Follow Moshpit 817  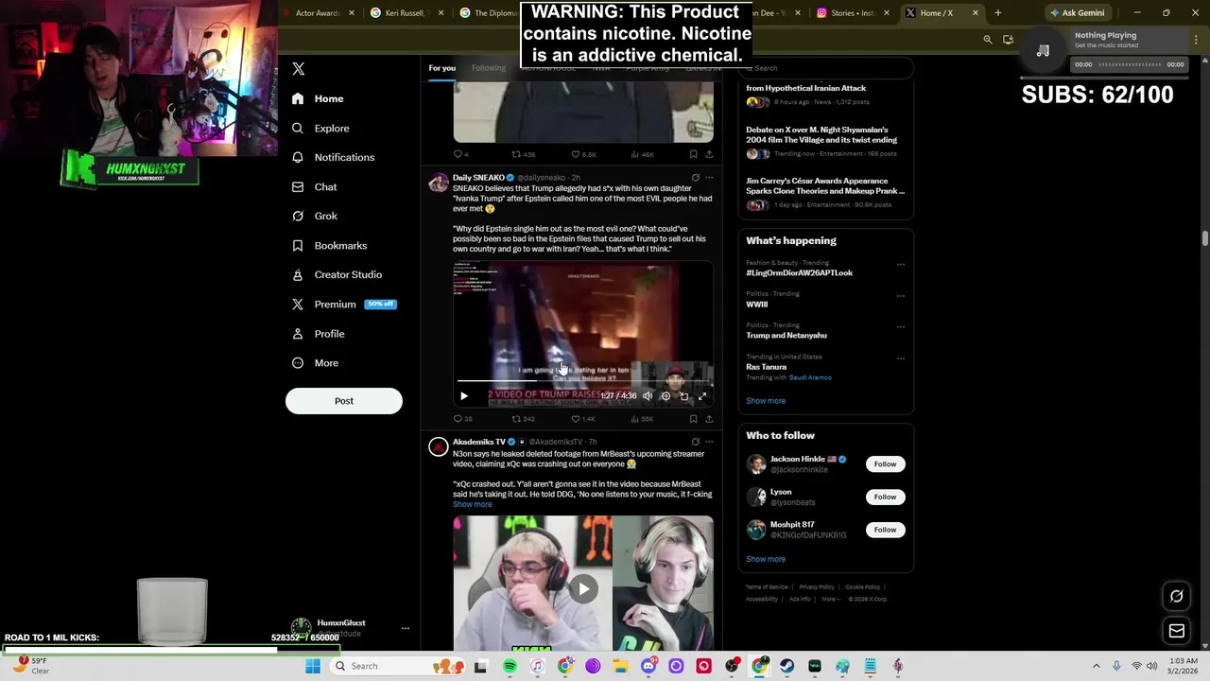pyautogui.click(x=885, y=530)
